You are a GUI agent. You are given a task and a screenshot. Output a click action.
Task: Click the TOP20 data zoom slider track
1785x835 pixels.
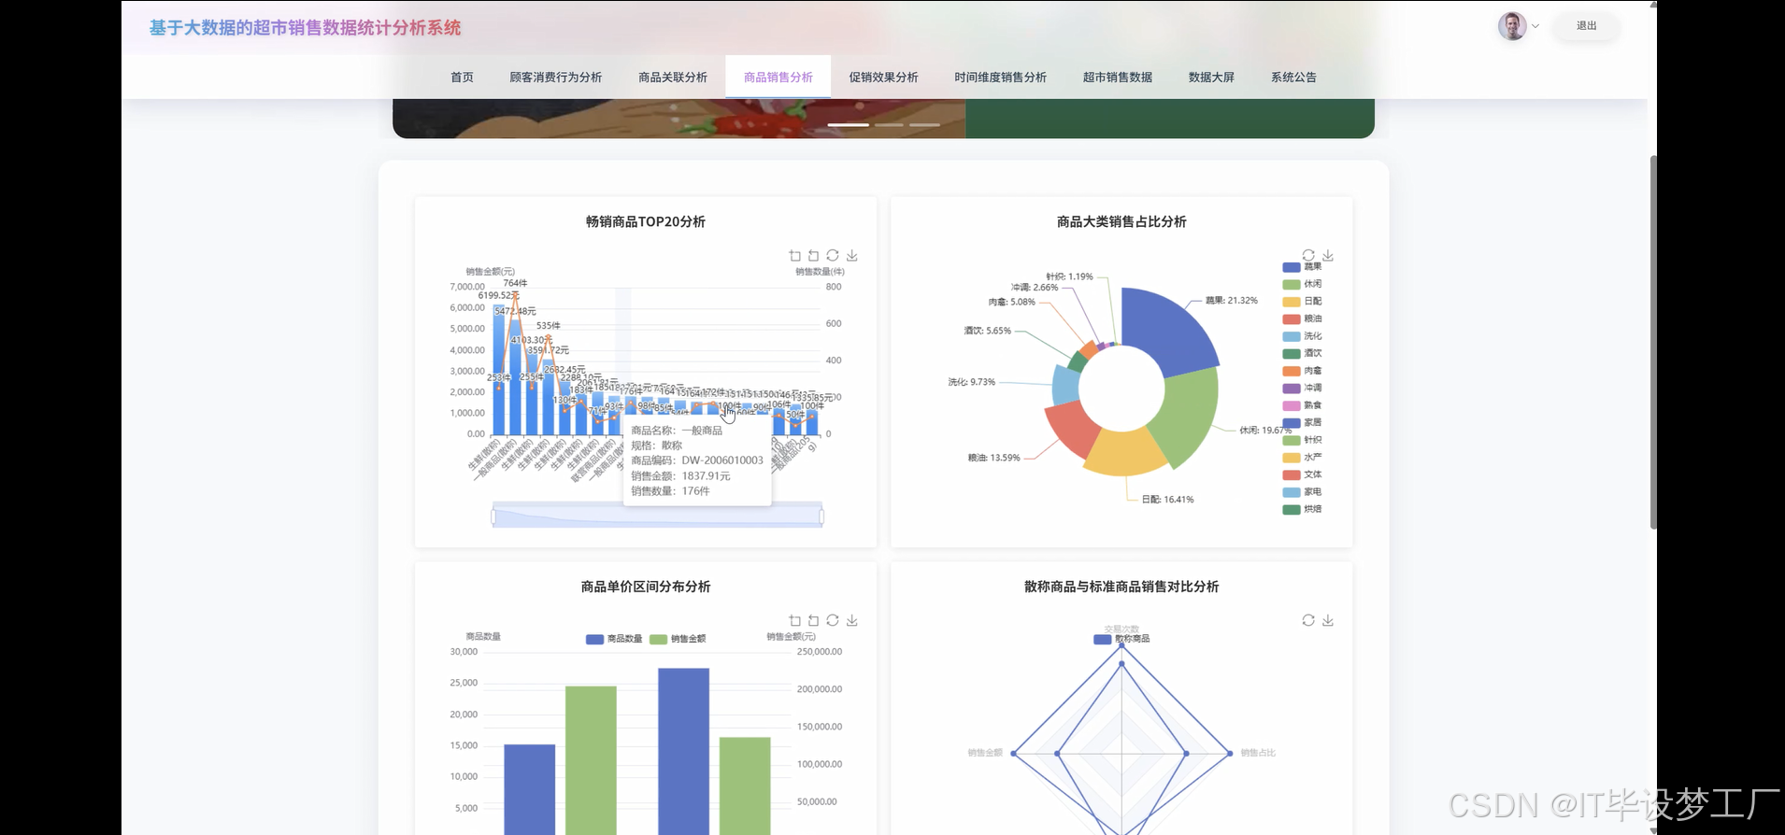pyautogui.click(x=658, y=517)
